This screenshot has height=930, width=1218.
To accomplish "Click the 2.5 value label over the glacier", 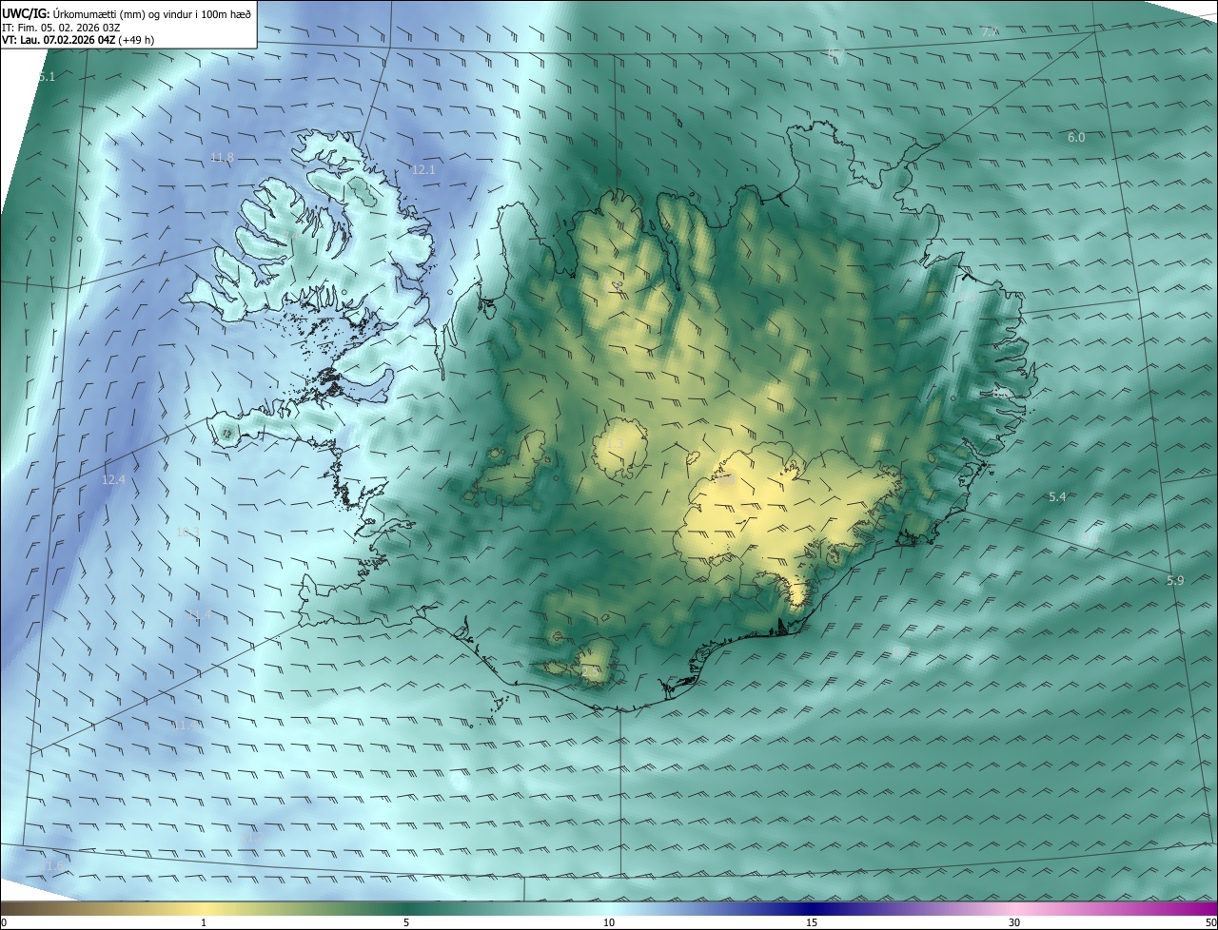I will click(591, 672).
